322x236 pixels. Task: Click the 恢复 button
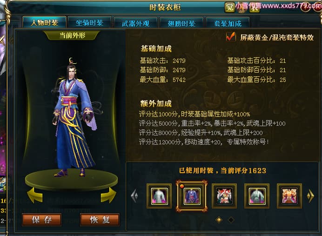point(100,220)
